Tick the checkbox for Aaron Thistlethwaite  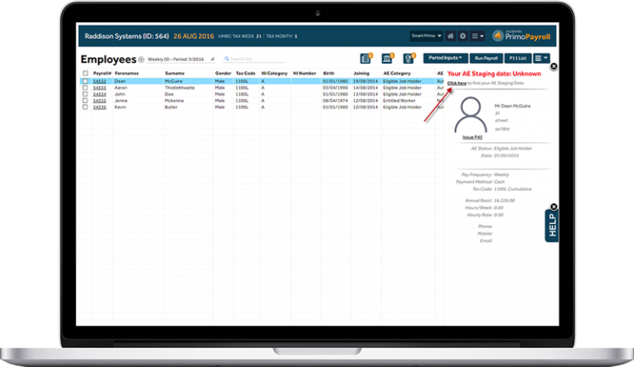pyautogui.click(x=85, y=88)
